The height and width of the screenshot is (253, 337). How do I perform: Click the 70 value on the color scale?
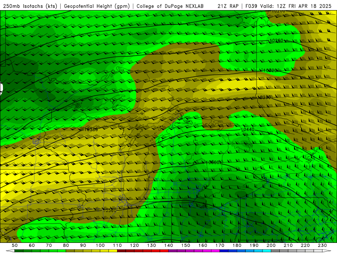point(49,245)
